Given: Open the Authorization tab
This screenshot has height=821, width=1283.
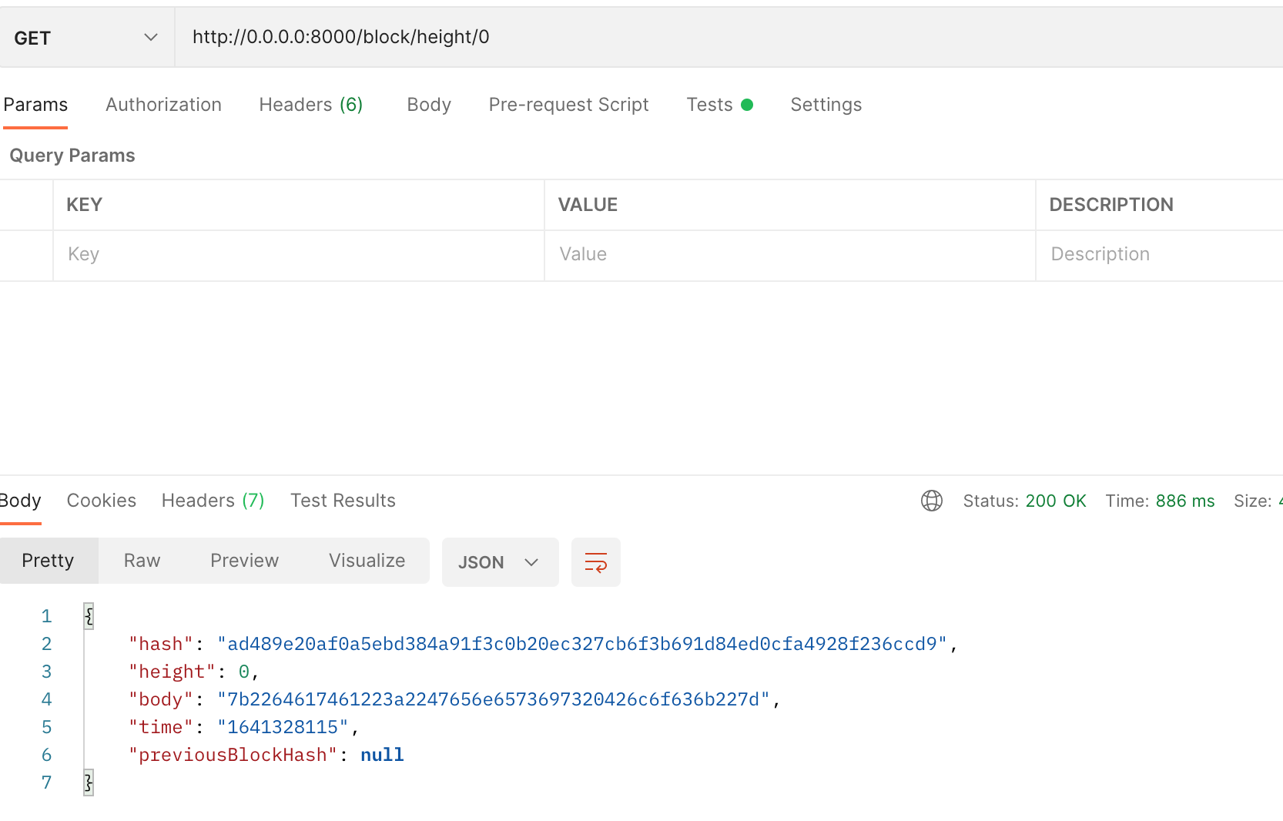Looking at the screenshot, I should pos(163,105).
